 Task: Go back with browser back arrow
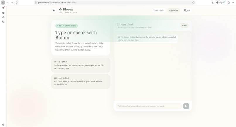[8, 3]
